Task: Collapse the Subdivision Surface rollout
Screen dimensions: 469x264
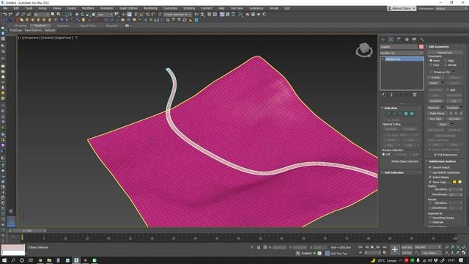Action: 442,161
